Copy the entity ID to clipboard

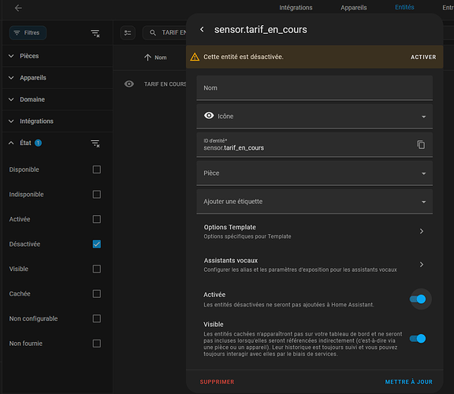coord(421,144)
